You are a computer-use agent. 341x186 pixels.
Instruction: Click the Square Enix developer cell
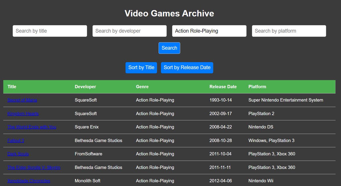click(x=87, y=127)
